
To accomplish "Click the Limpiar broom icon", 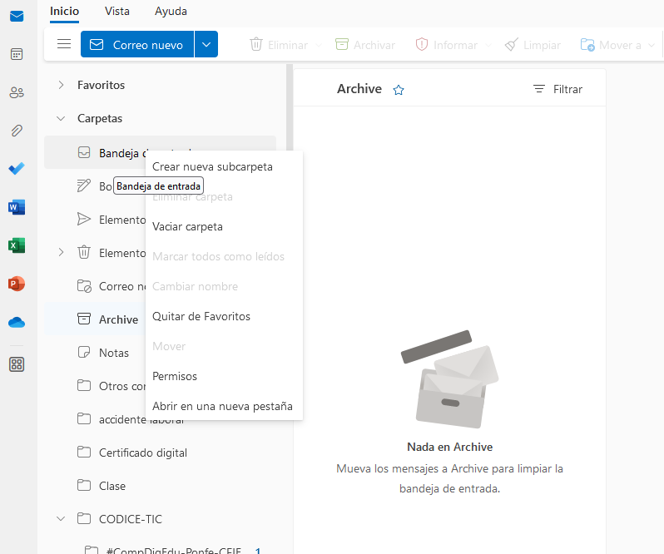I will (x=512, y=44).
